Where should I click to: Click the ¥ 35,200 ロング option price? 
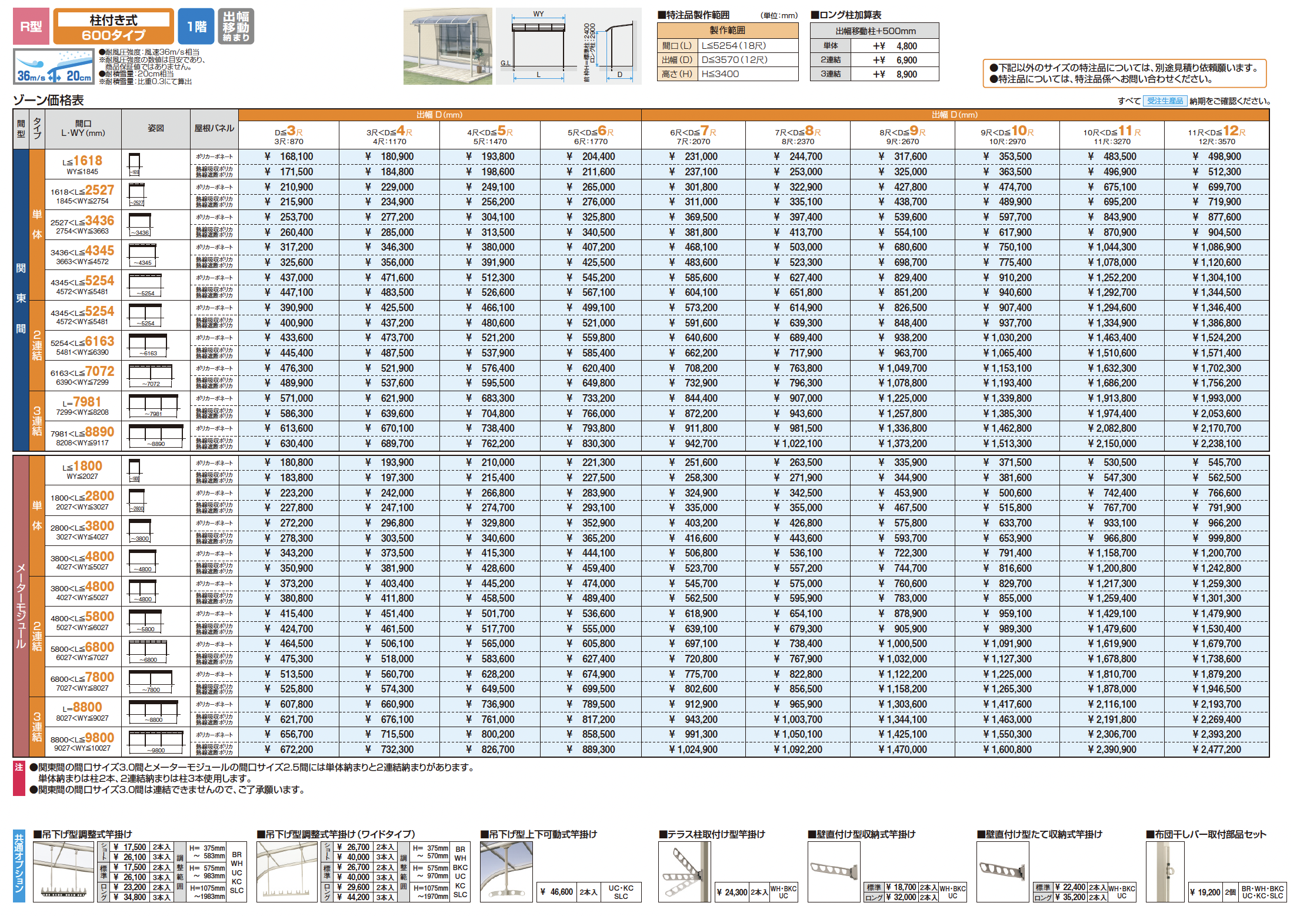click(1070, 897)
